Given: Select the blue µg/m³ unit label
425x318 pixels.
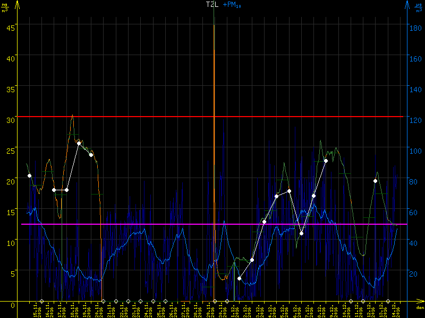Looking at the screenshot, I should tap(420, 7).
